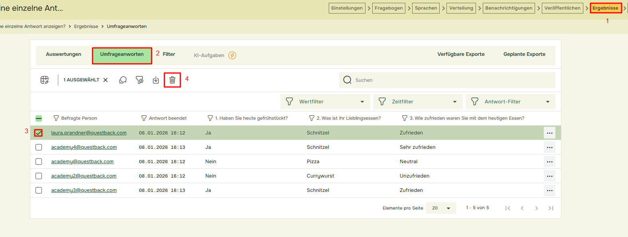
Task: Open the Verfügbare Exporte tab
Action: pyautogui.click(x=461, y=54)
